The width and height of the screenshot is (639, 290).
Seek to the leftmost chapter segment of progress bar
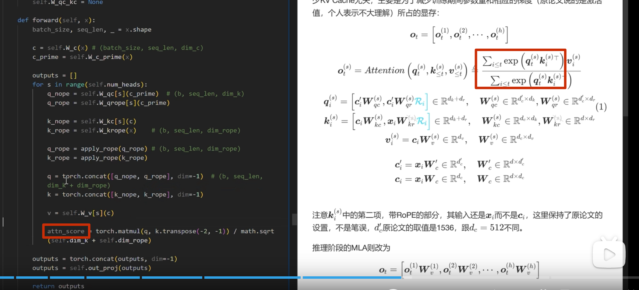click(7, 278)
